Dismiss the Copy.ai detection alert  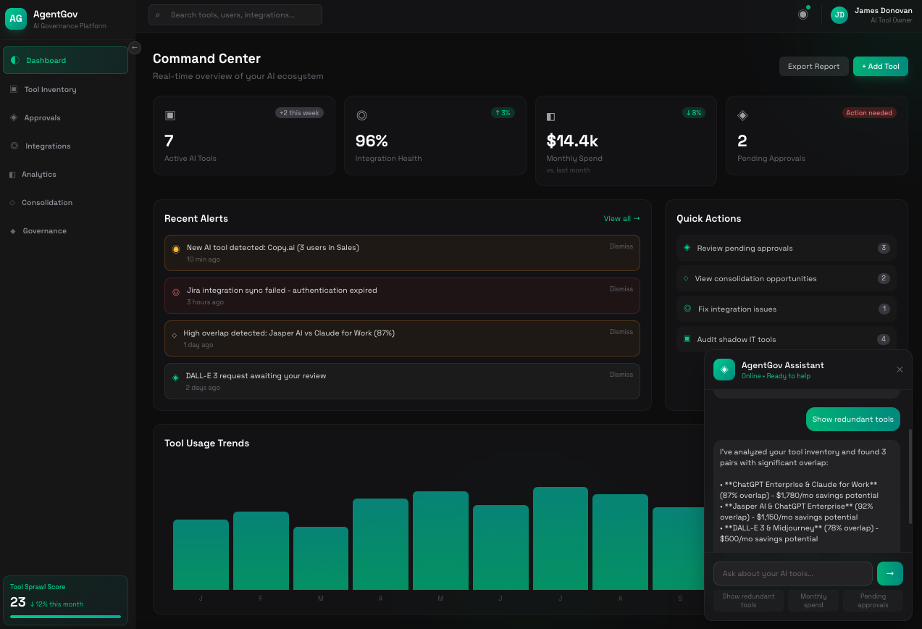point(621,246)
